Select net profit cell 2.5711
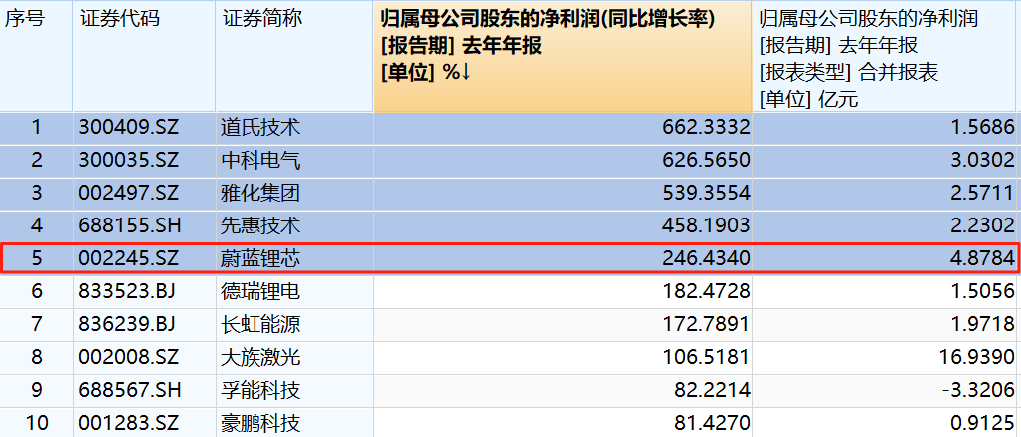The image size is (1021, 437). click(886, 194)
